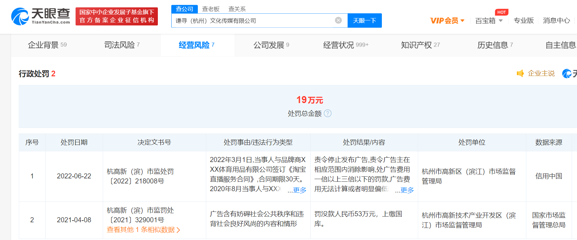Go to 专业版 in the header

pos(523,21)
